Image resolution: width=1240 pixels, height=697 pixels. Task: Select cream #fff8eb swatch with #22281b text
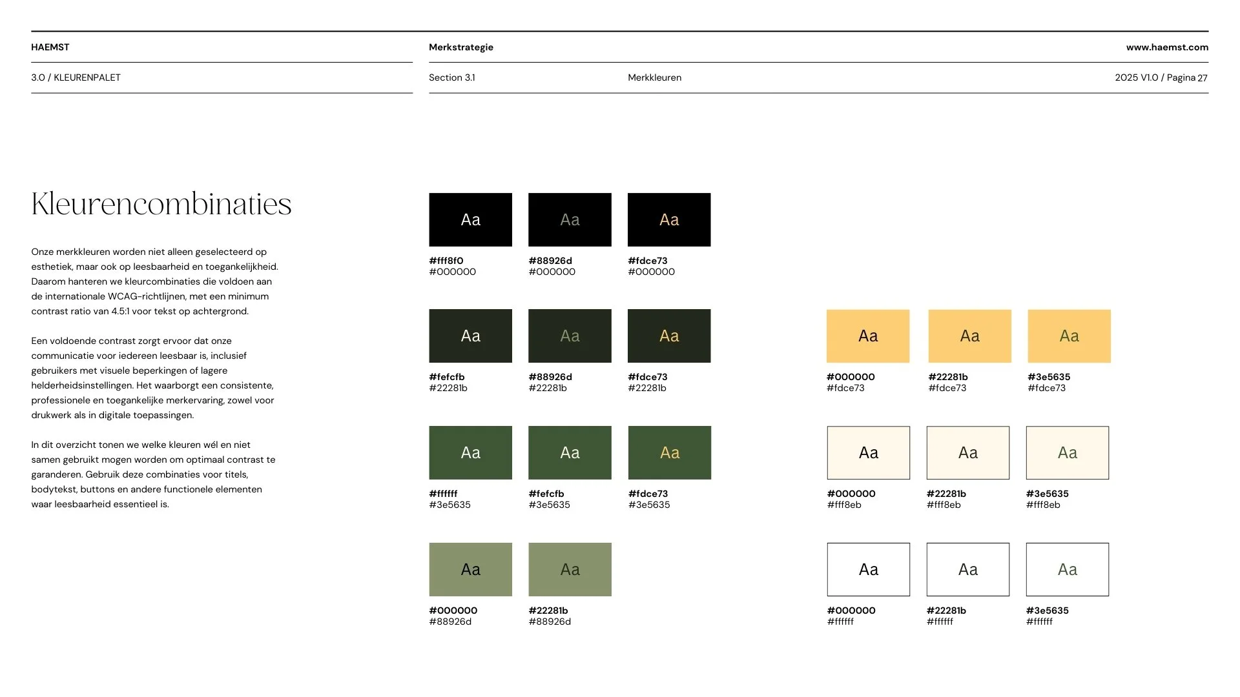[x=967, y=452]
